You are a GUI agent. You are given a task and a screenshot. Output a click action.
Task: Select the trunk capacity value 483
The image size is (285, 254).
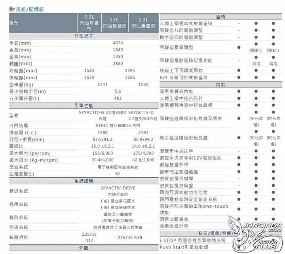pos(118,99)
